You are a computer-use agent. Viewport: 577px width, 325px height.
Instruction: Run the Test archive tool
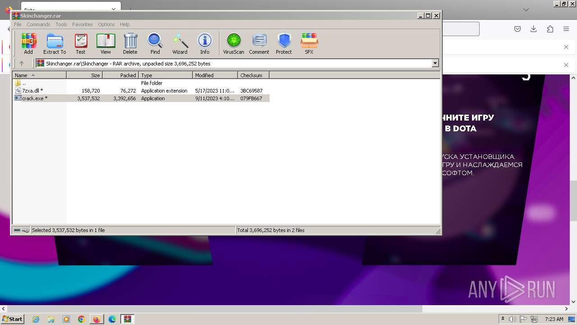(x=81, y=44)
